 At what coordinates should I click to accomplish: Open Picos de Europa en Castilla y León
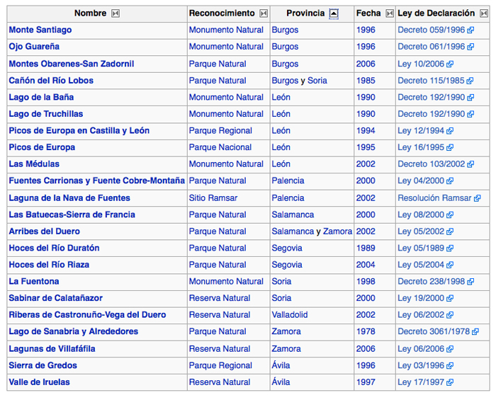[79, 130]
